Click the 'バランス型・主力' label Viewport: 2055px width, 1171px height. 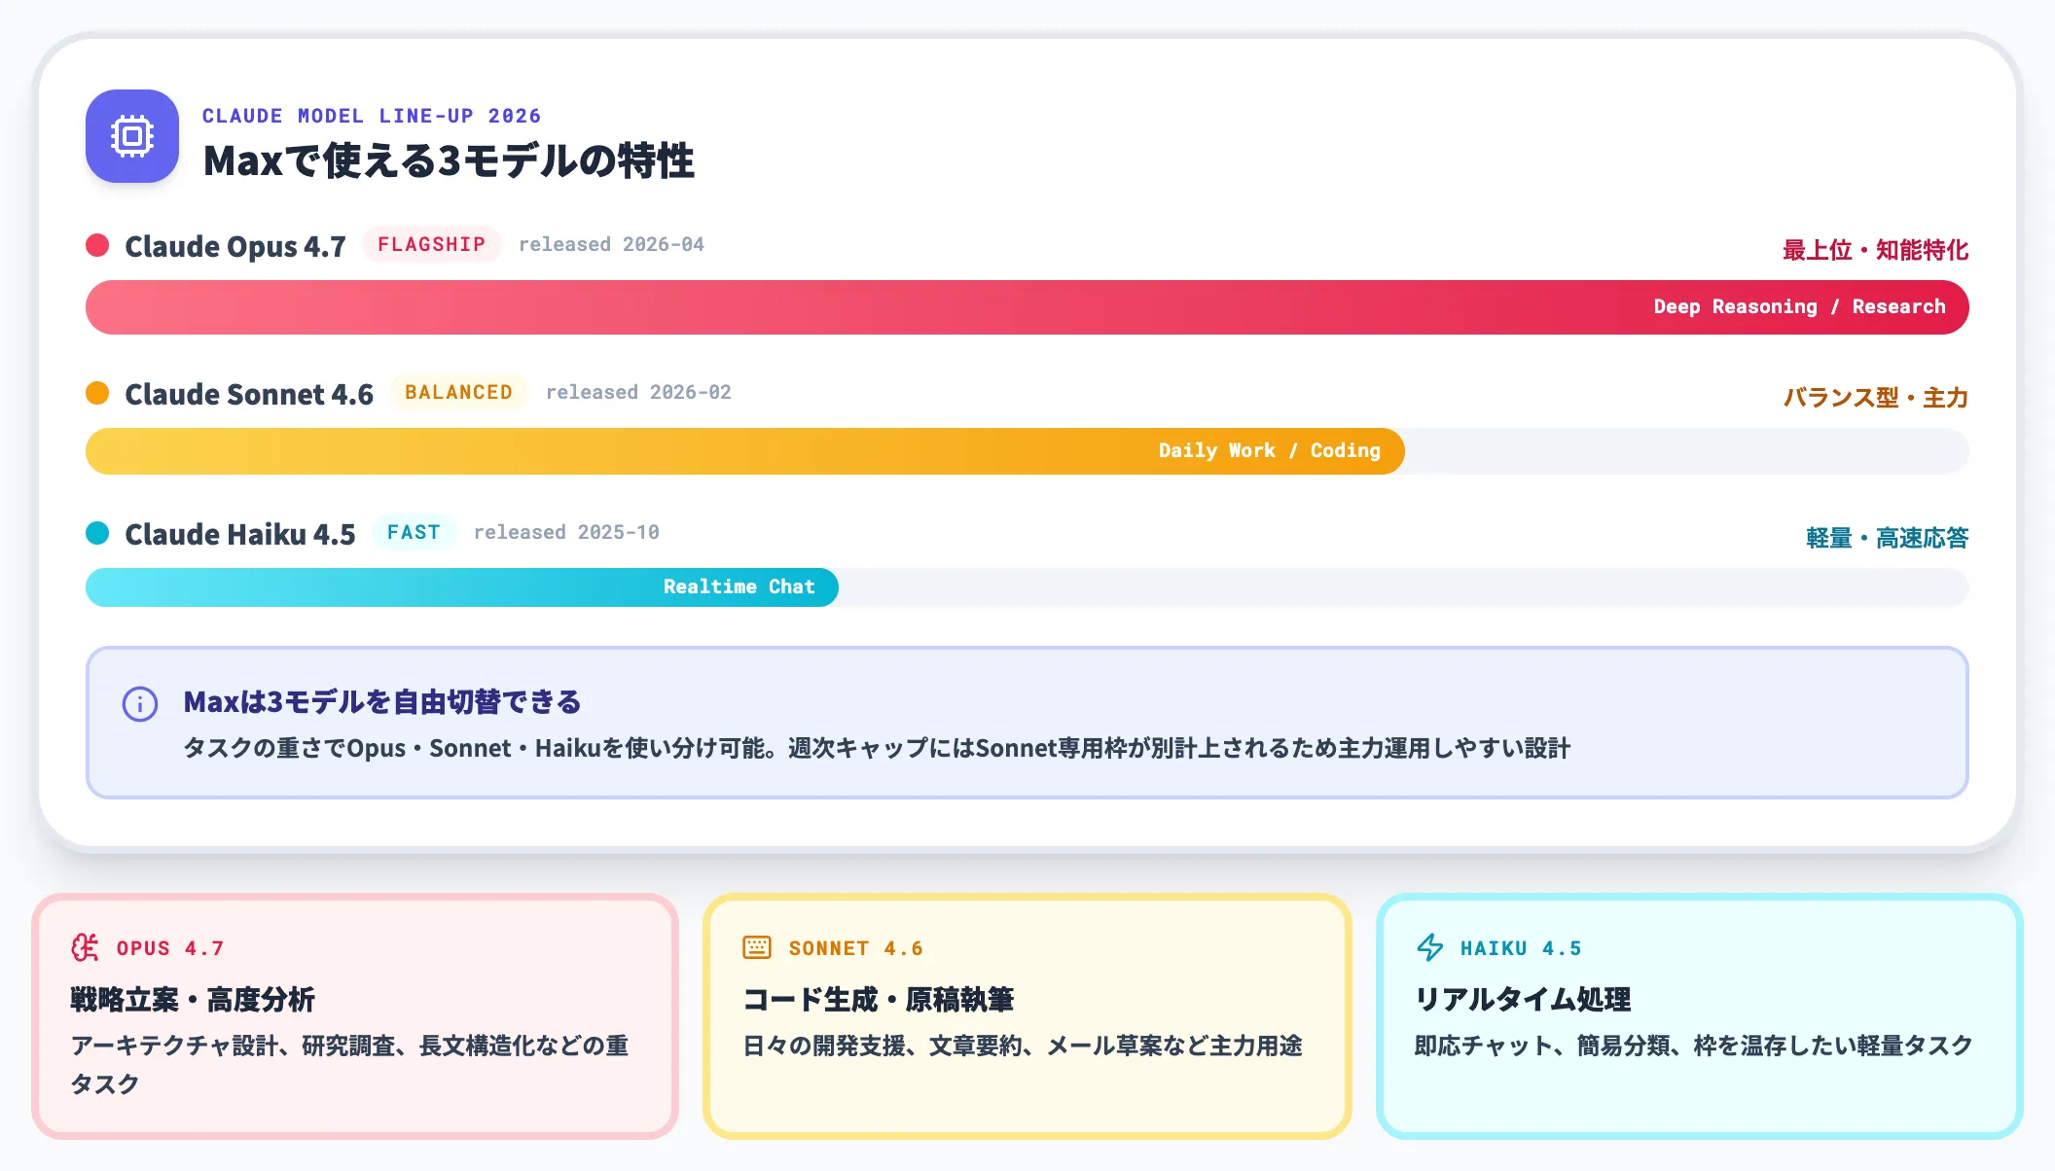click(x=1876, y=398)
